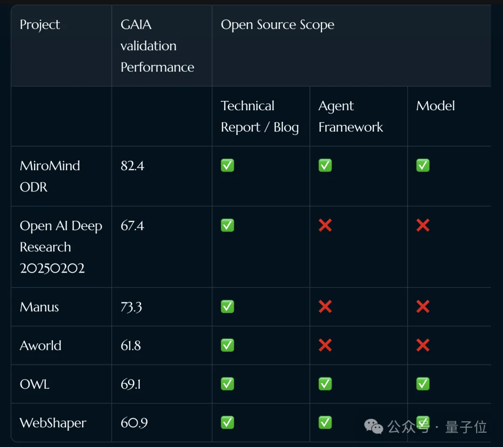
Task: Select the Model subheader
Action: 435,106
